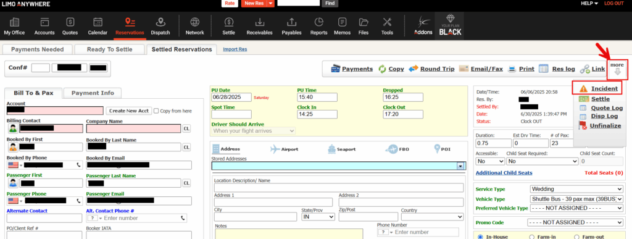Click the Clock Out time field
Screen dimensions: 632x239
[402, 114]
